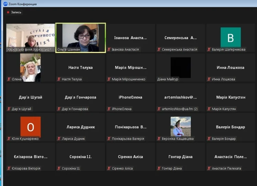Select the Анастасія Пелехата participant tile

pos(231,157)
